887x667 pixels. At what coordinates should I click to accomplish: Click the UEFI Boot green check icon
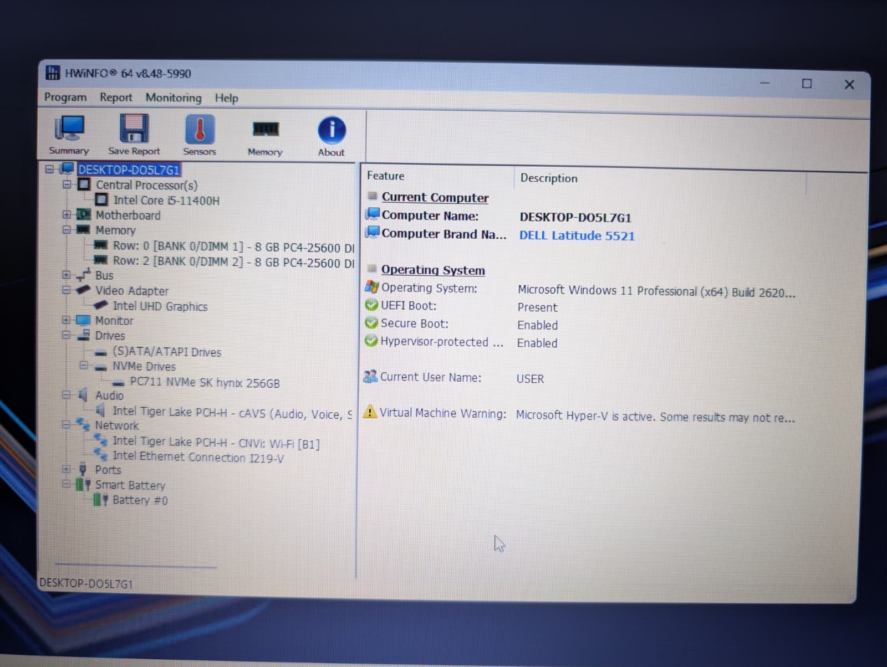tap(371, 305)
